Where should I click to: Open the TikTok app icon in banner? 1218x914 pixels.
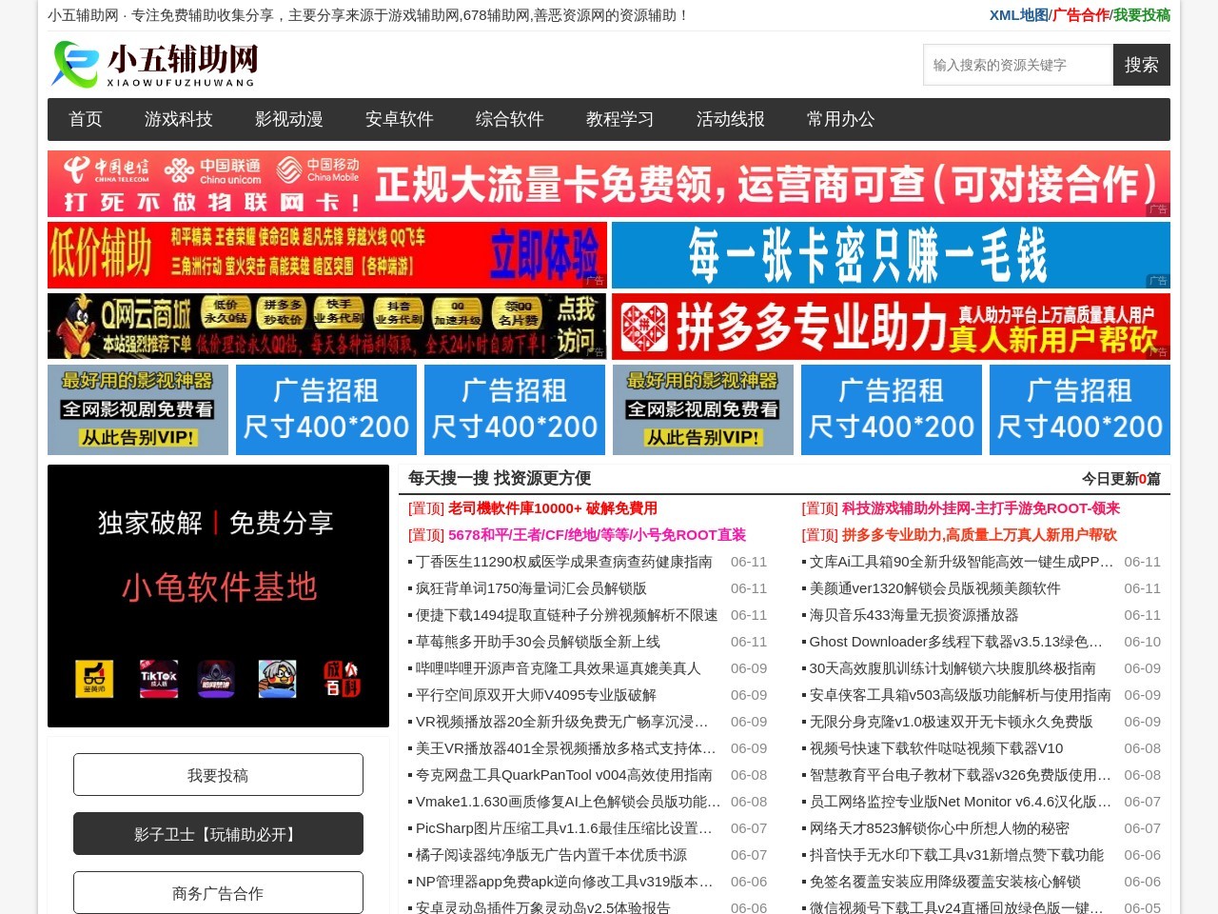point(159,679)
